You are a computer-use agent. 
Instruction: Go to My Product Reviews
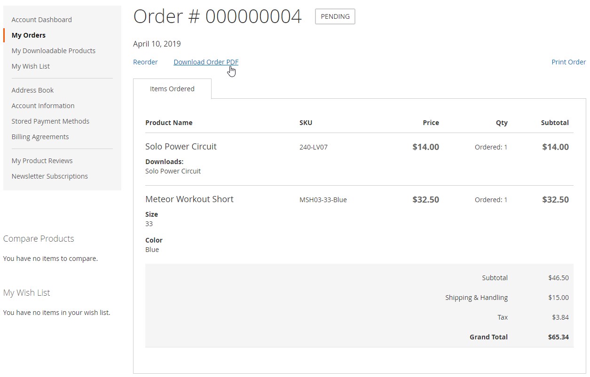point(42,161)
